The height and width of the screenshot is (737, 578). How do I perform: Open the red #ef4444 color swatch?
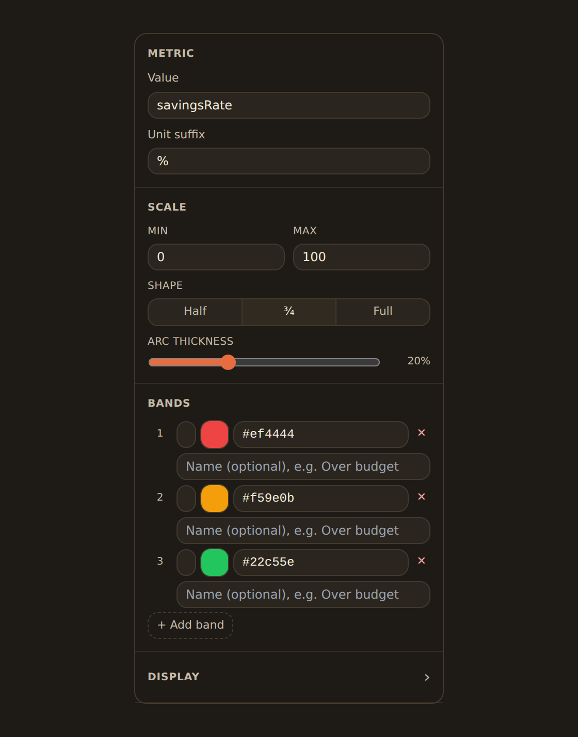(x=215, y=435)
